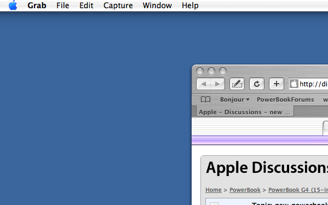Open the File menu
The image size is (328, 205).
click(62, 5)
